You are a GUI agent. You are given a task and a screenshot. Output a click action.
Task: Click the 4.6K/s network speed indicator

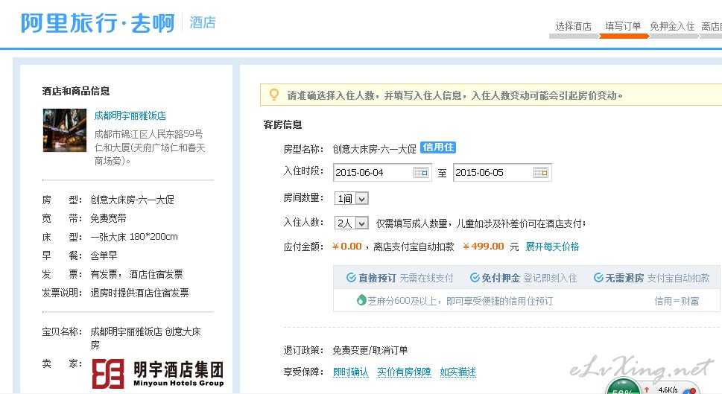pos(668,390)
